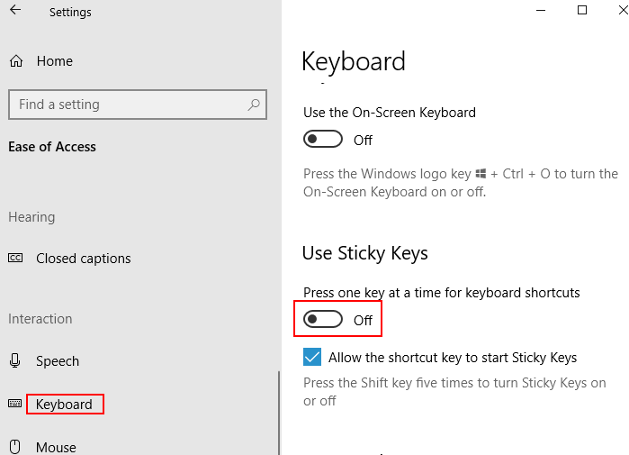Click the Keyboard icon in sidebar
This screenshot has height=455, width=629.
tap(15, 405)
